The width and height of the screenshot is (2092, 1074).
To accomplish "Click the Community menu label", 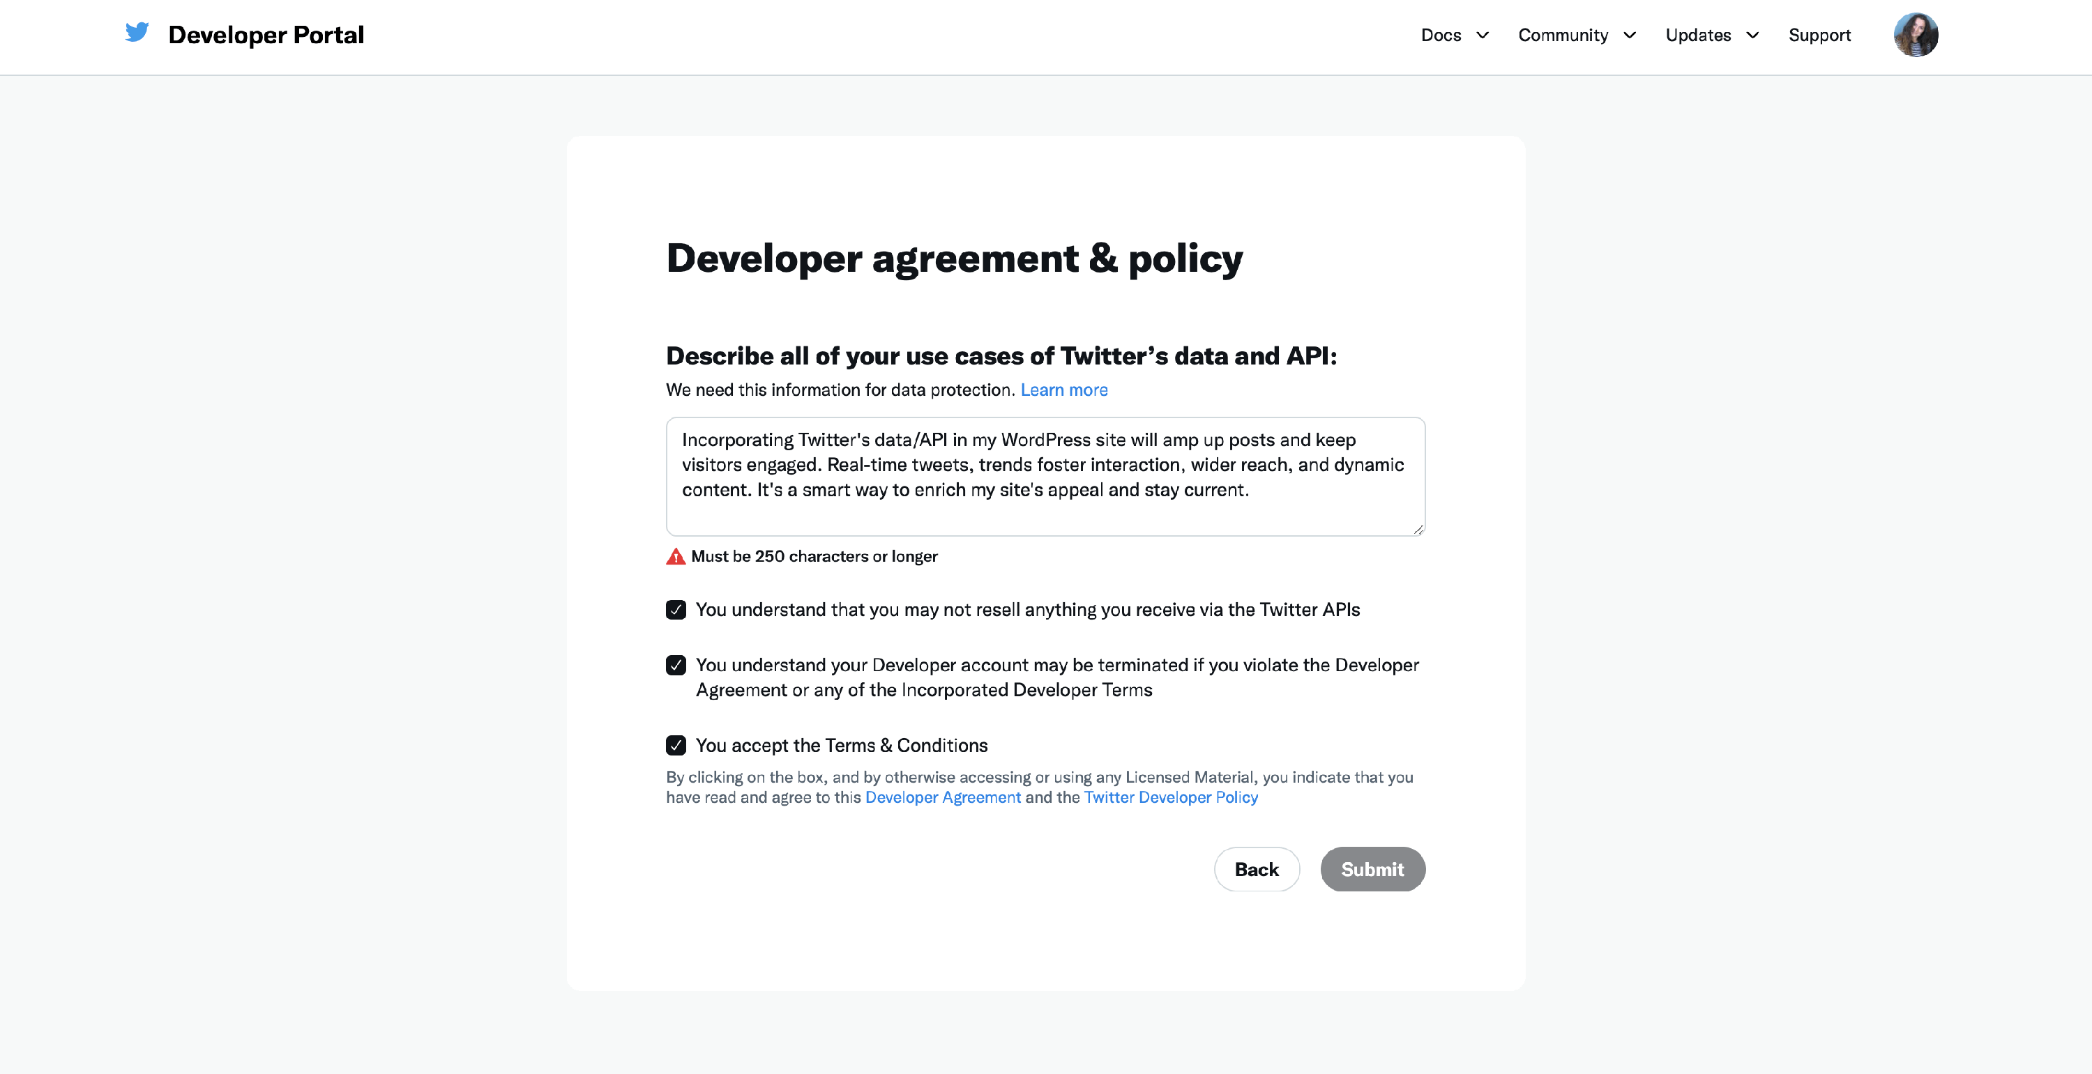I will click(1563, 35).
